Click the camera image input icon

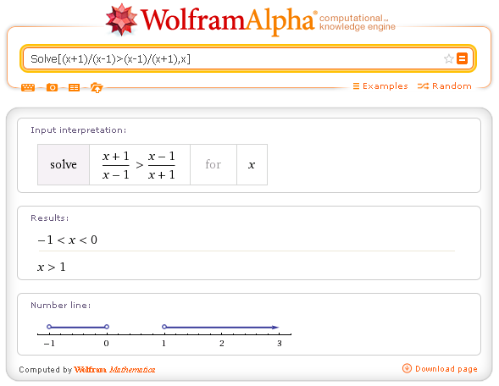(52, 87)
